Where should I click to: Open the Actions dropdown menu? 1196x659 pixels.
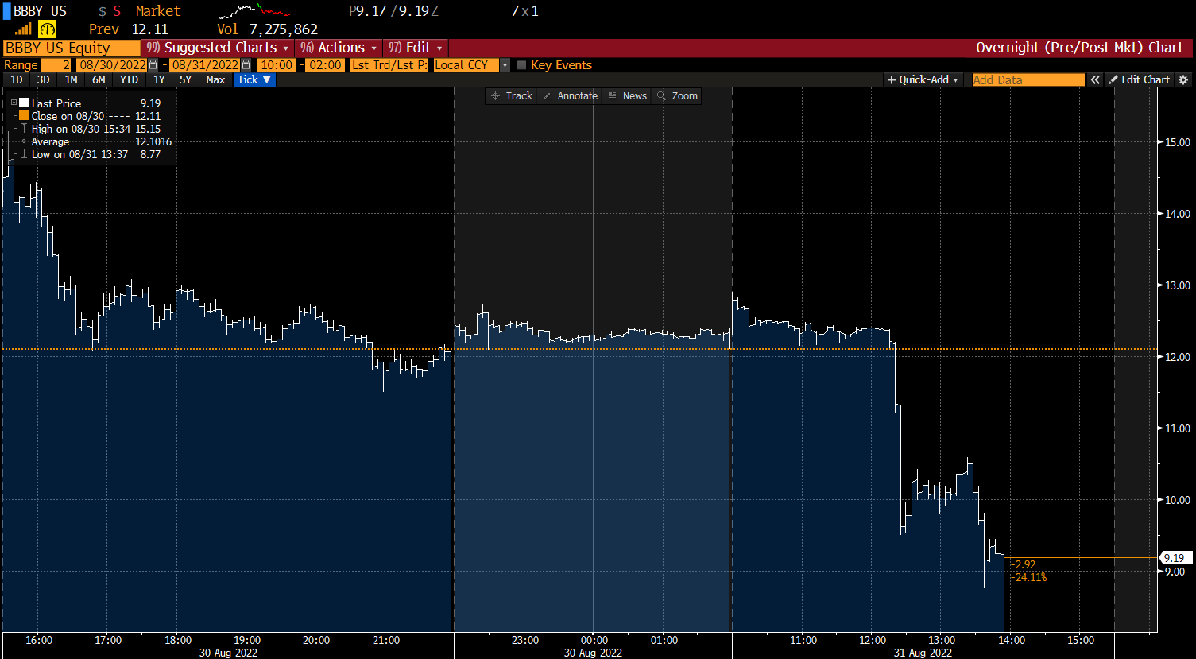339,48
